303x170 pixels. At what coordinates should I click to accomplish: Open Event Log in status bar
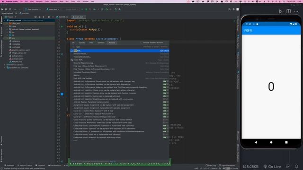[211, 165]
